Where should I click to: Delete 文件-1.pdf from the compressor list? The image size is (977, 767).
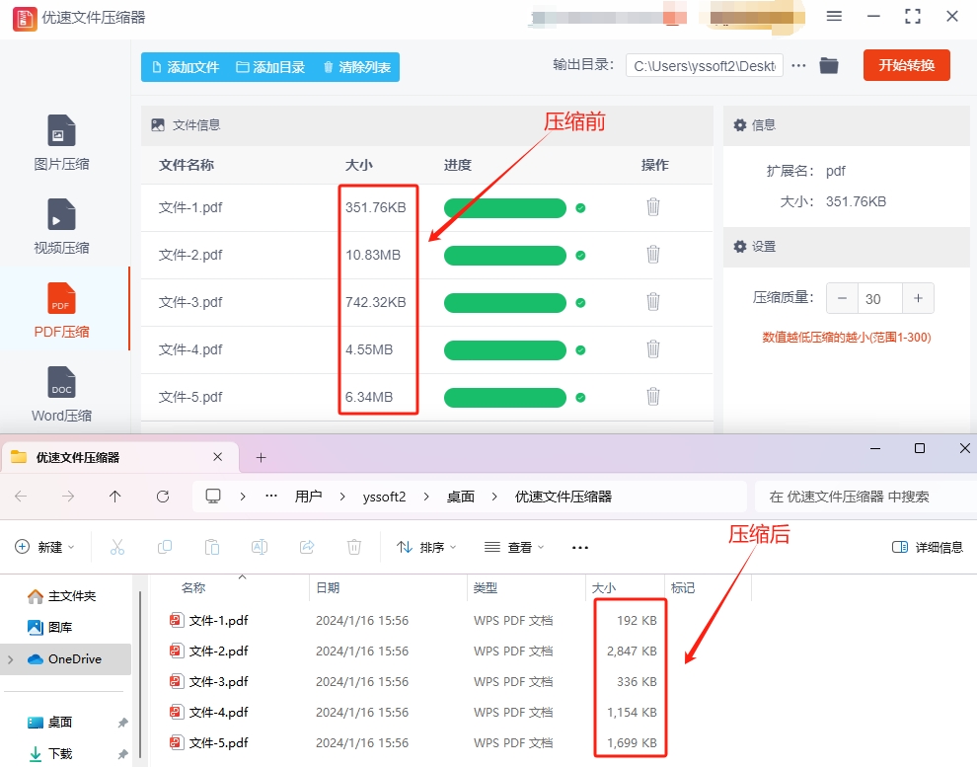click(653, 207)
